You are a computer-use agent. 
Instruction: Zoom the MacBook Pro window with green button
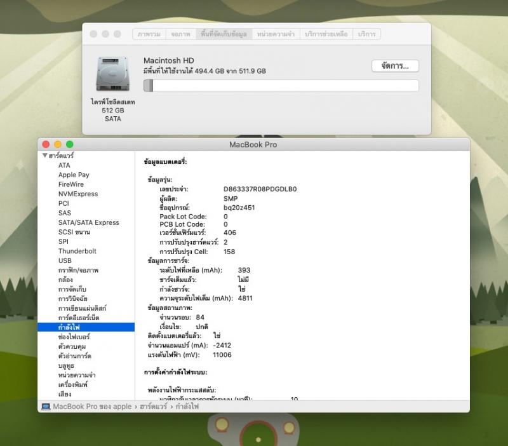tap(70, 144)
